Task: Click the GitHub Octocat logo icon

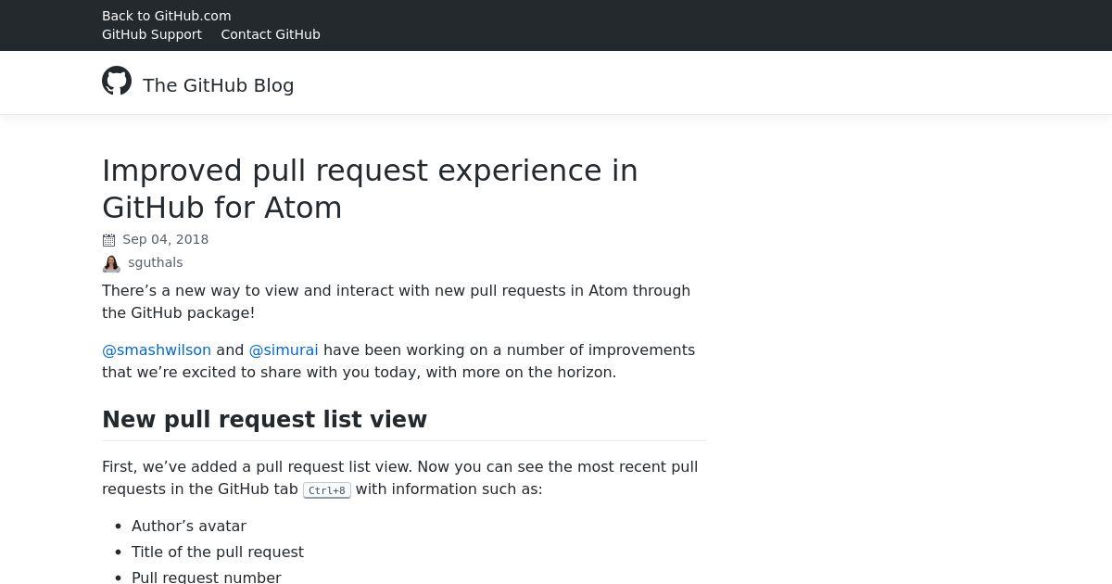Action: (x=117, y=81)
